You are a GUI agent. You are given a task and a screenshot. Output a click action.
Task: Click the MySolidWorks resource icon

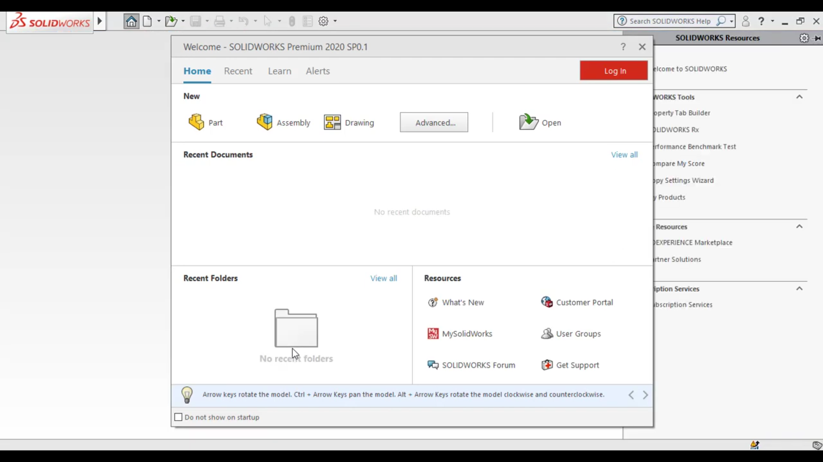point(433,334)
